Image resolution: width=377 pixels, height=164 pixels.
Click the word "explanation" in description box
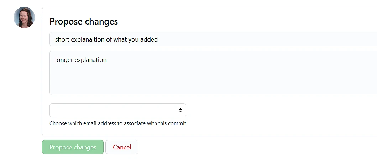click(x=91, y=60)
